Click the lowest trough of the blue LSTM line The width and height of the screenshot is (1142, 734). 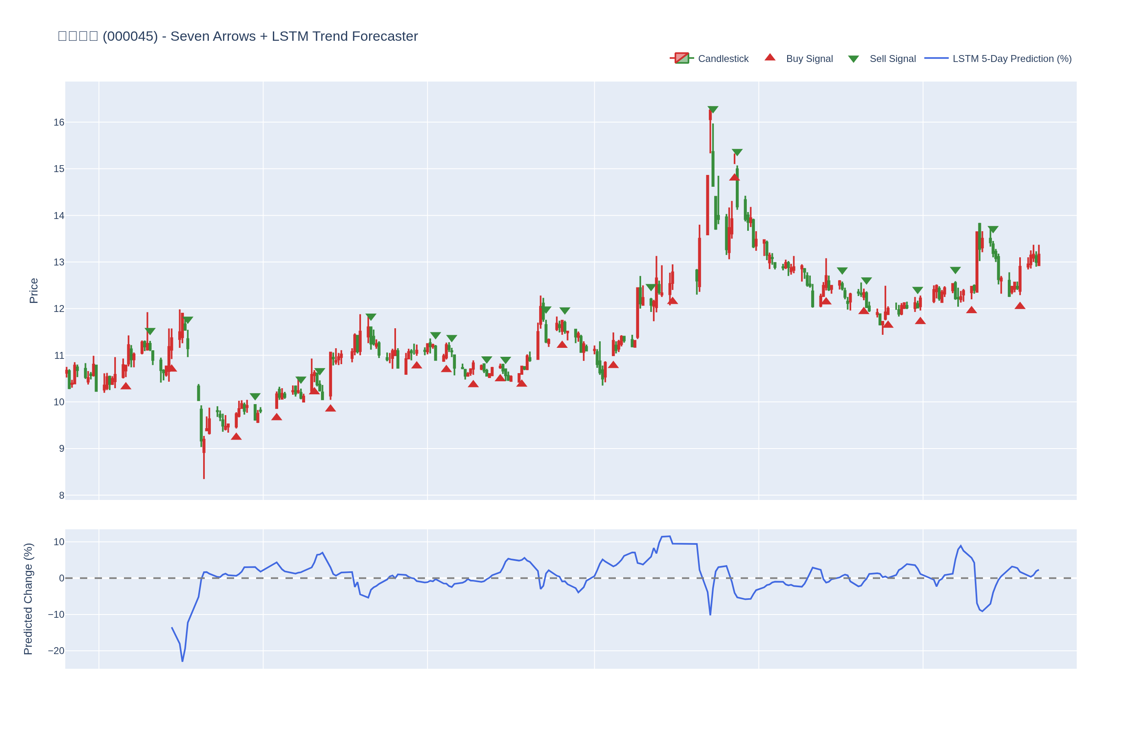pyautogui.click(x=182, y=661)
